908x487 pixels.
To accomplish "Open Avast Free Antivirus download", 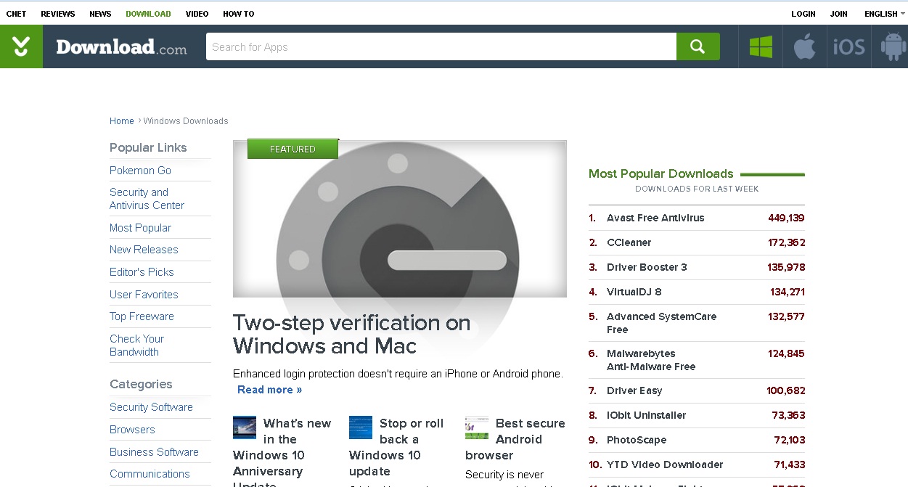I will 655,218.
